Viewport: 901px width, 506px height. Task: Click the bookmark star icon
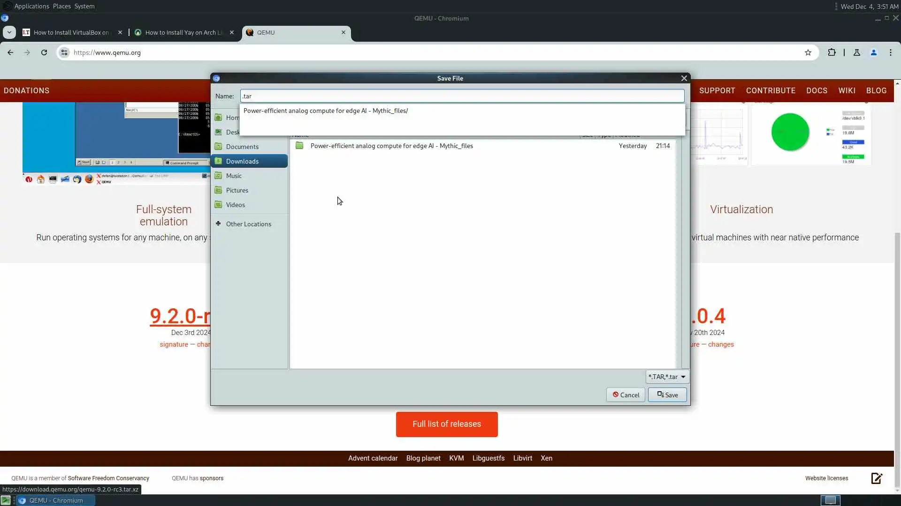[808, 52]
